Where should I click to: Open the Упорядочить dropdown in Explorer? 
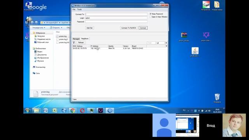(39, 28)
